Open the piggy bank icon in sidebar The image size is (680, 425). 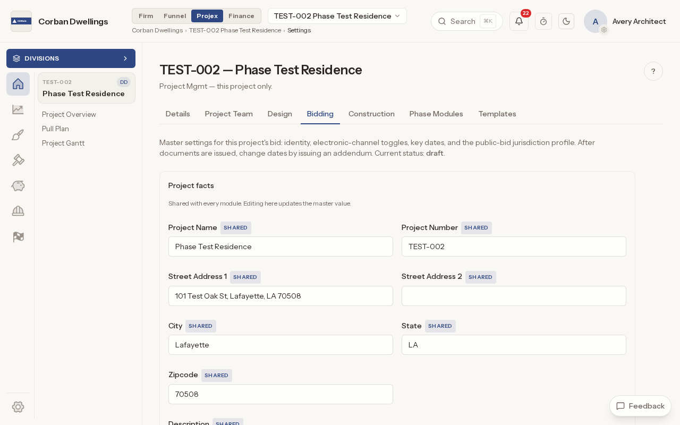[18, 186]
